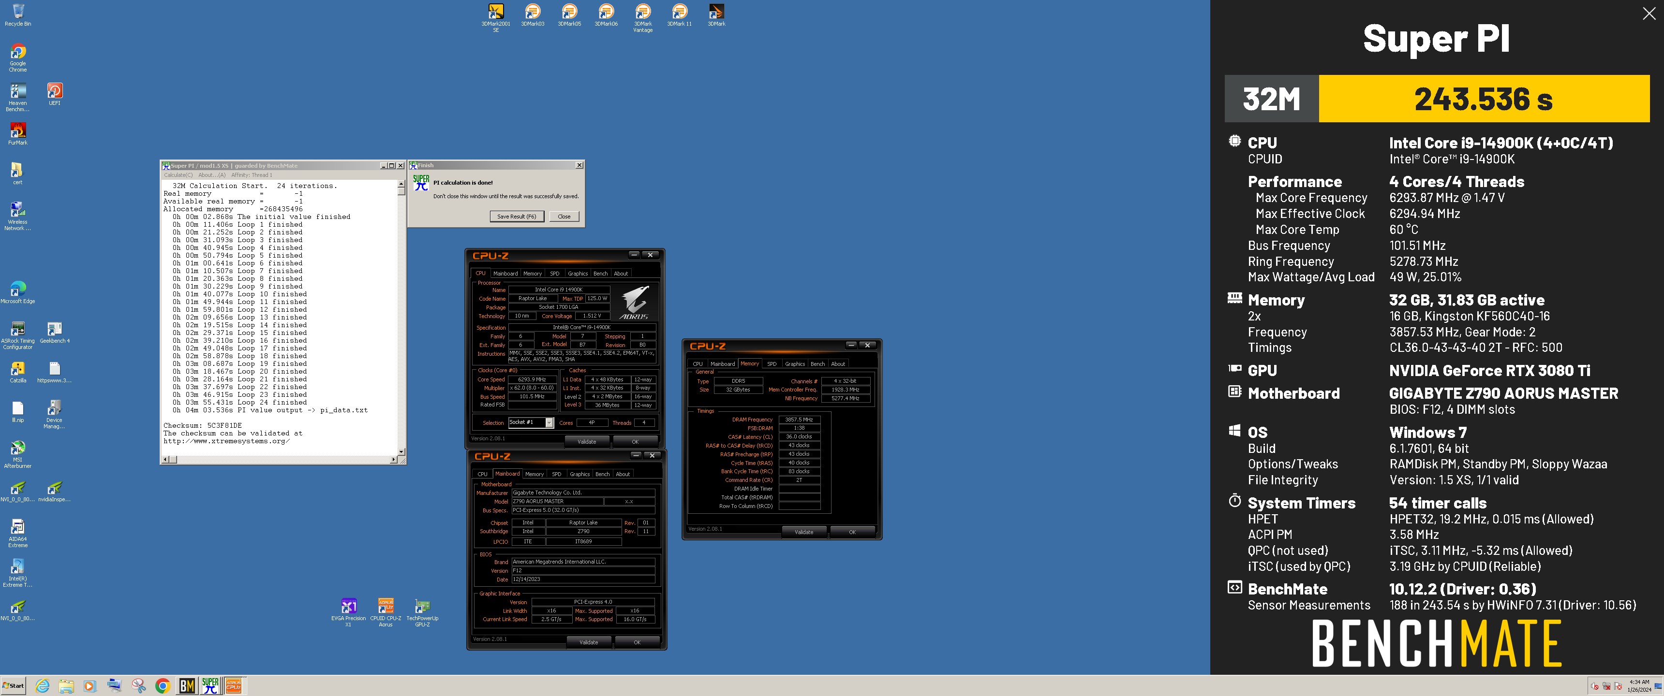Viewport: 1664px width, 696px height.
Task: Select the Heaven Benchmark desktop icon
Action: [x=18, y=98]
